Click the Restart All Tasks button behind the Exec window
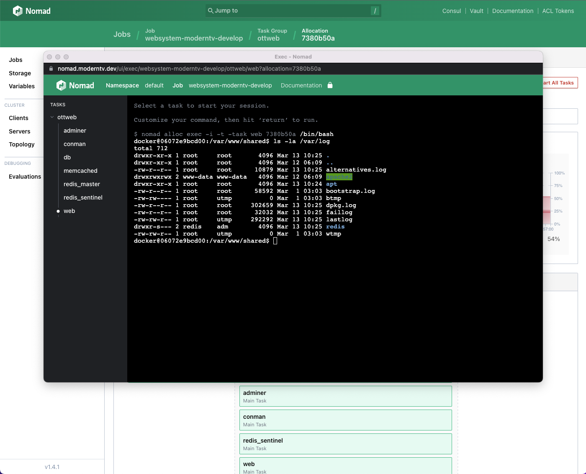586x474 pixels. click(x=560, y=83)
